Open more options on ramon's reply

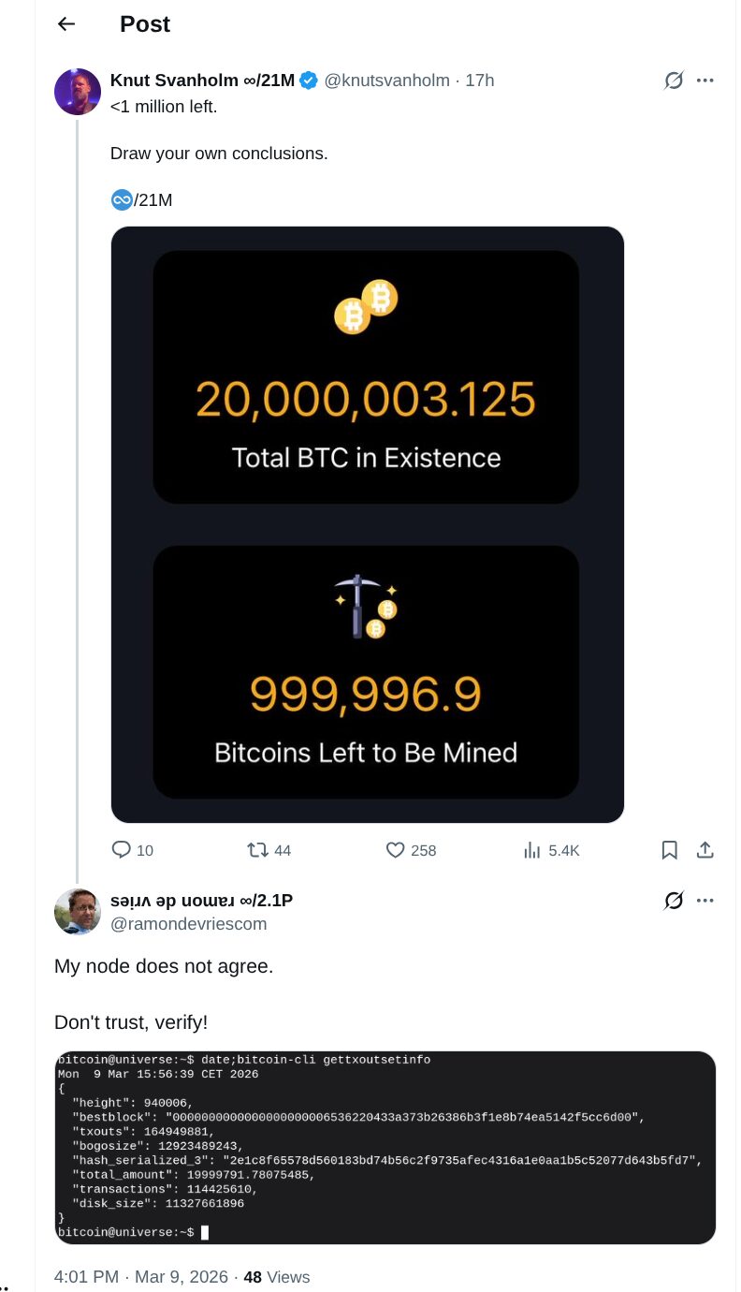(705, 901)
